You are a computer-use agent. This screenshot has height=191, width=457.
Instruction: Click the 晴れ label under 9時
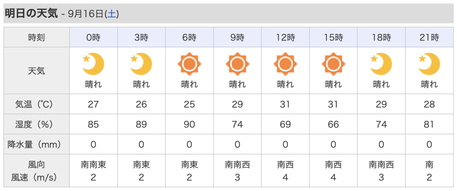tap(237, 84)
